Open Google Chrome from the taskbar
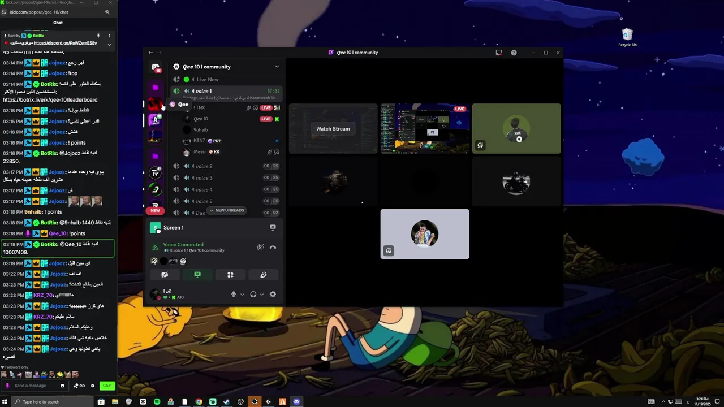Viewport: 724px width, 407px height. point(199,402)
